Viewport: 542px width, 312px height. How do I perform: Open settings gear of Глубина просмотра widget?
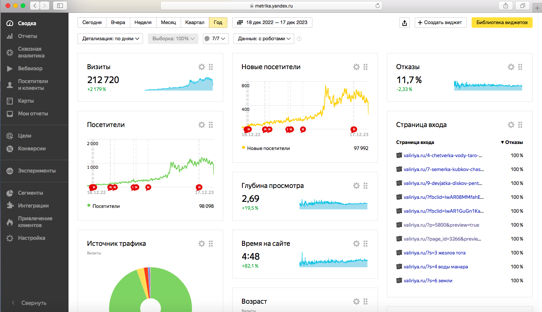click(356, 186)
